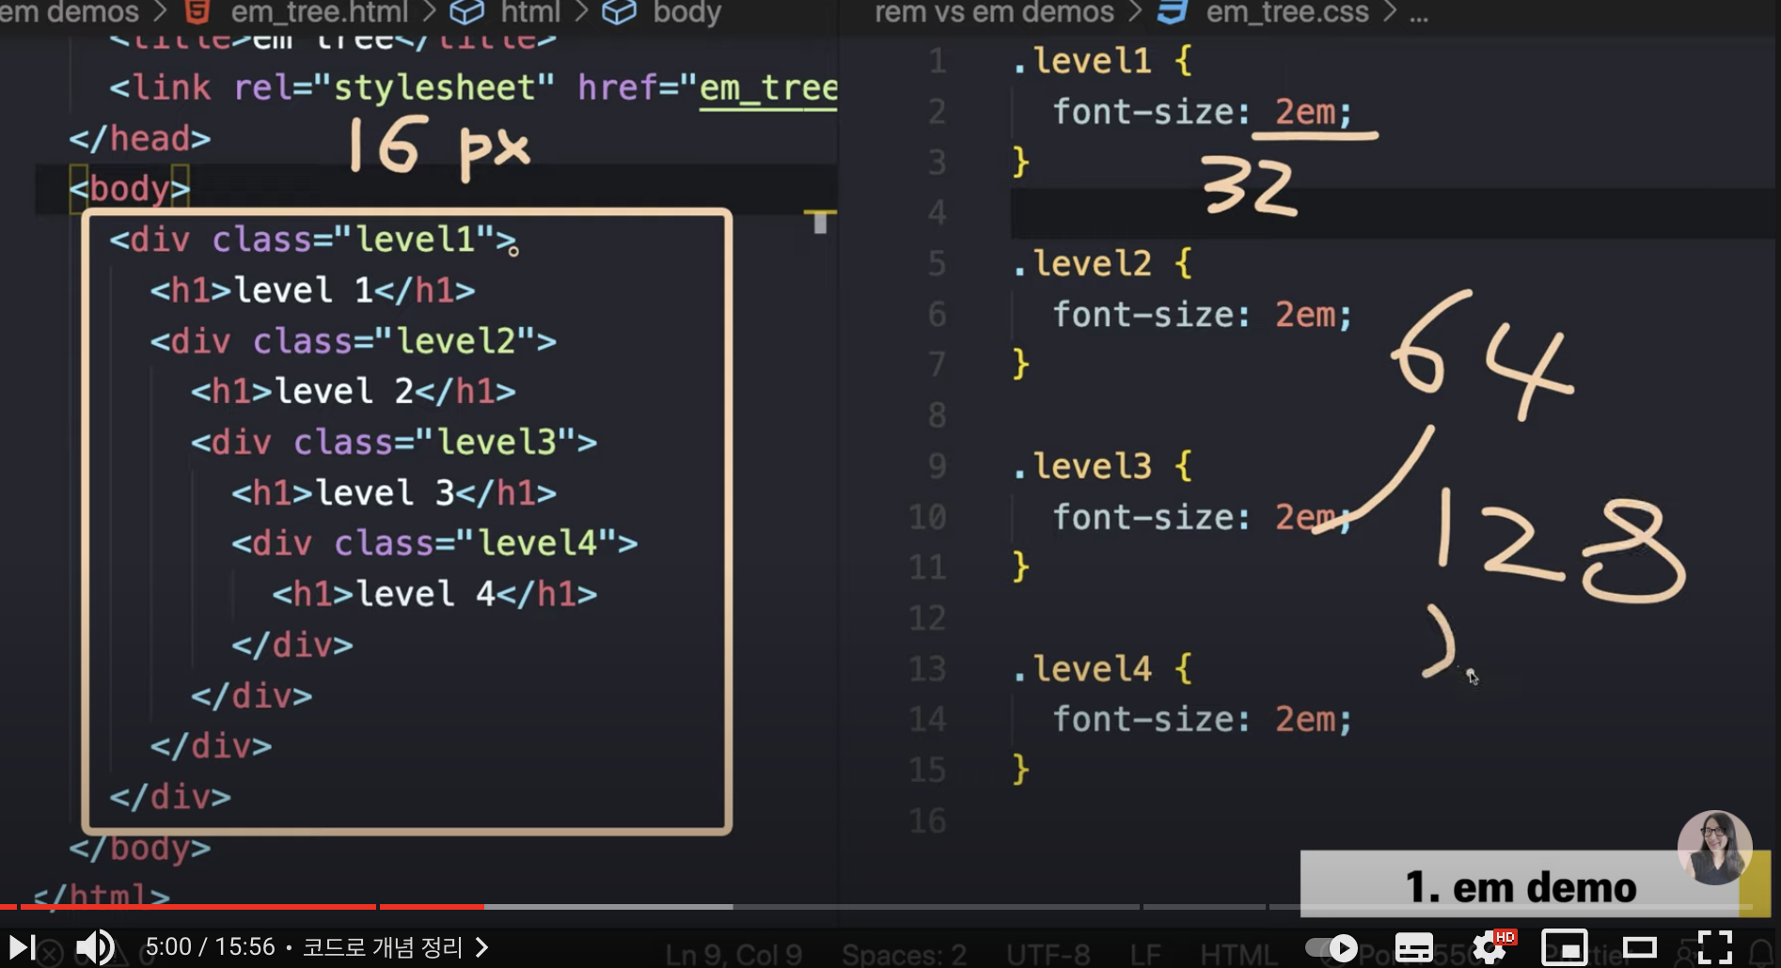Viewport: 1781px width, 968px height.
Task: Click the 'level 4' h1 line
Action: tap(434, 594)
